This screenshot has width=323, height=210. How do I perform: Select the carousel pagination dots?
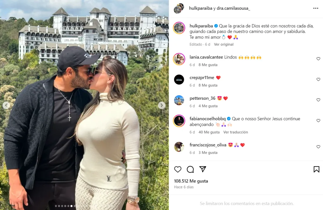[65, 206]
